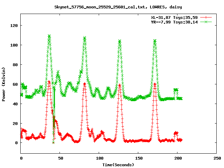Click the y-axis tick label 20
Screen dimensions: 224x168
[15, 124]
